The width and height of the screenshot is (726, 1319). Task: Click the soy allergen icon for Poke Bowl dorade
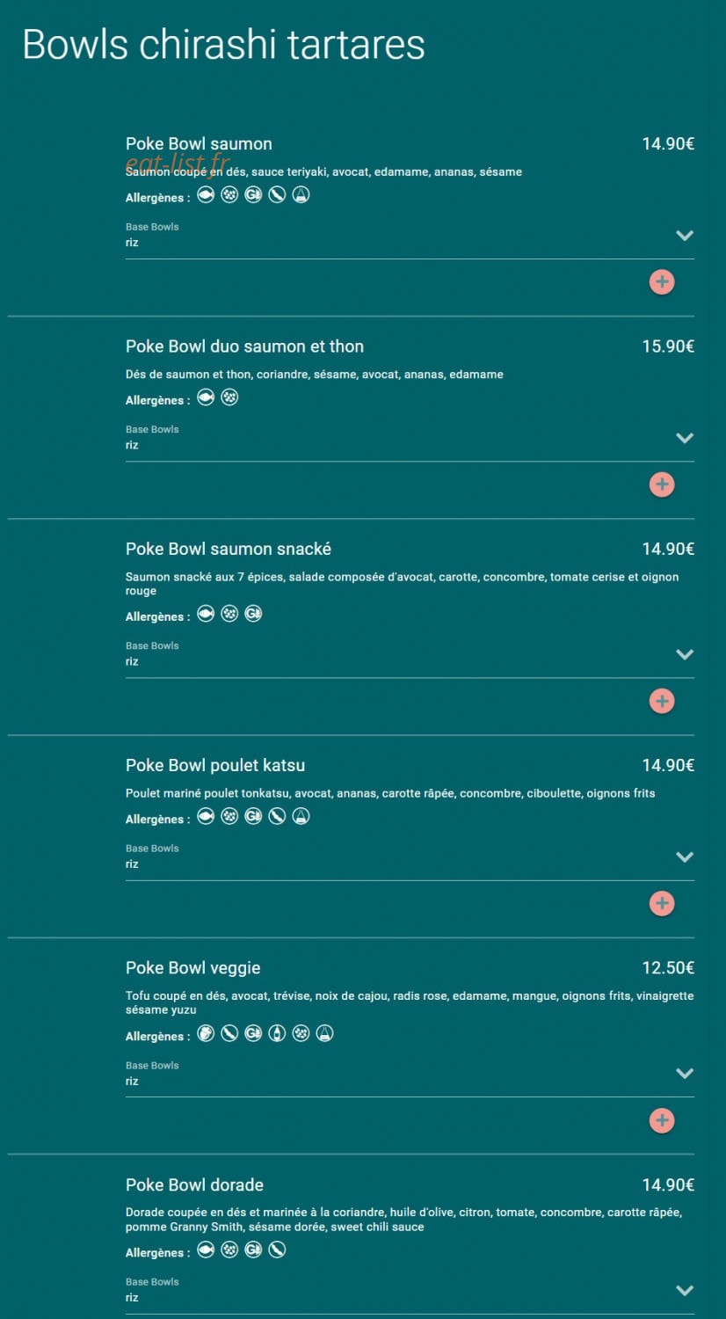[x=277, y=1250]
